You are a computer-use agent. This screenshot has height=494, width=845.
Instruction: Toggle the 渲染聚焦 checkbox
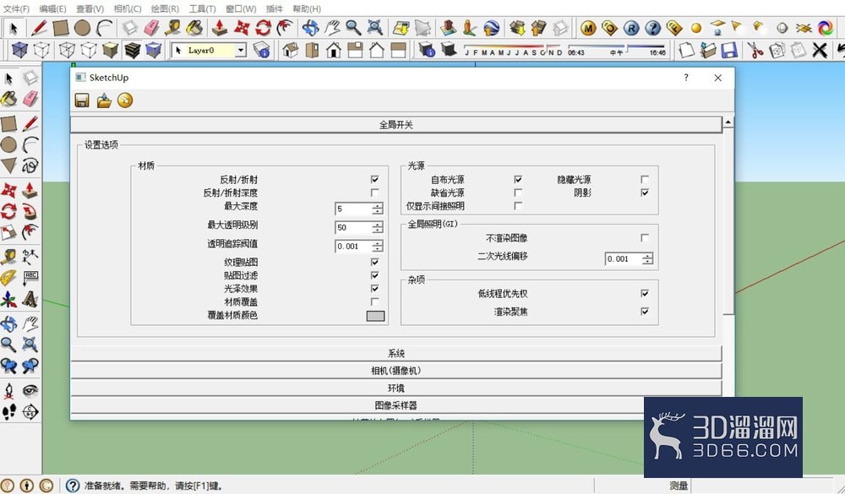coord(645,312)
